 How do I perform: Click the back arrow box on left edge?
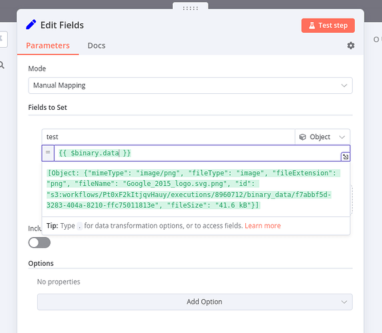coord(3,39)
